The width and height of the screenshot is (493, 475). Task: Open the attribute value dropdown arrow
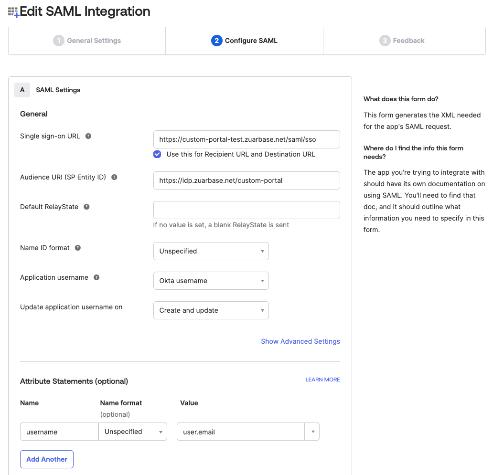click(312, 432)
